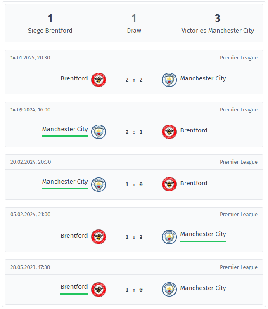Click Brentford crest in 14.09.2024 match
The width and height of the screenshot is (268, 309).
coord(169,132)
